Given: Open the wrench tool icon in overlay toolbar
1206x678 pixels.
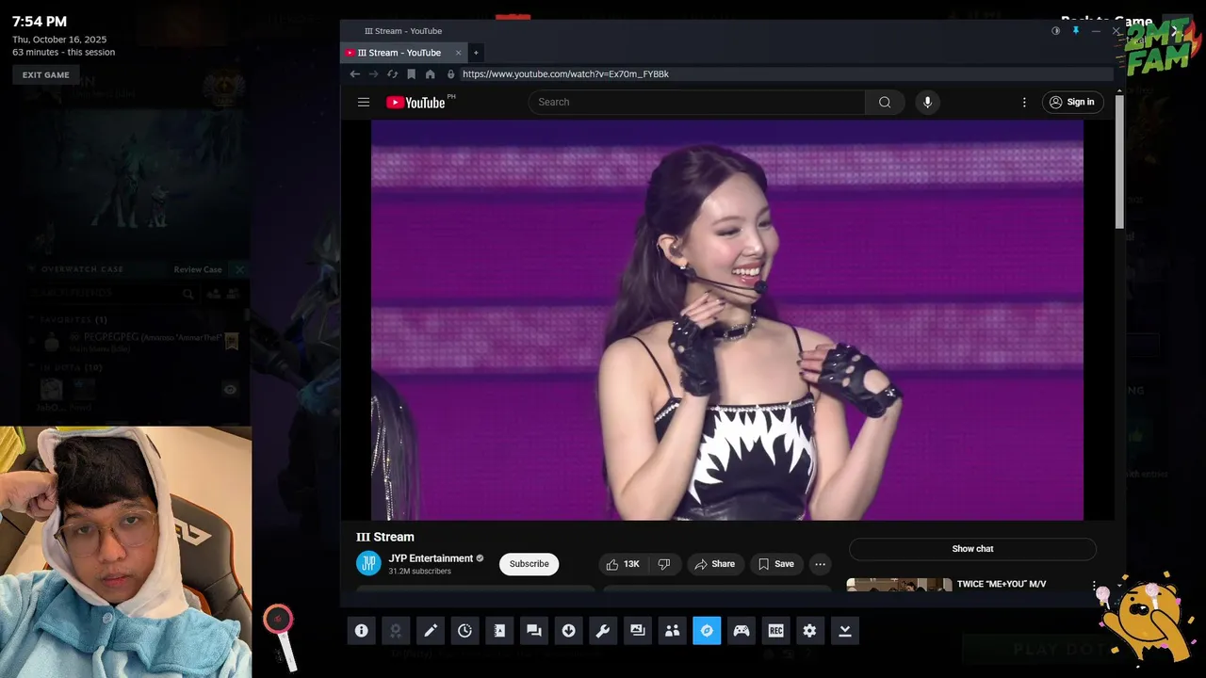Looking at the screenshot, I should point(603,631).
